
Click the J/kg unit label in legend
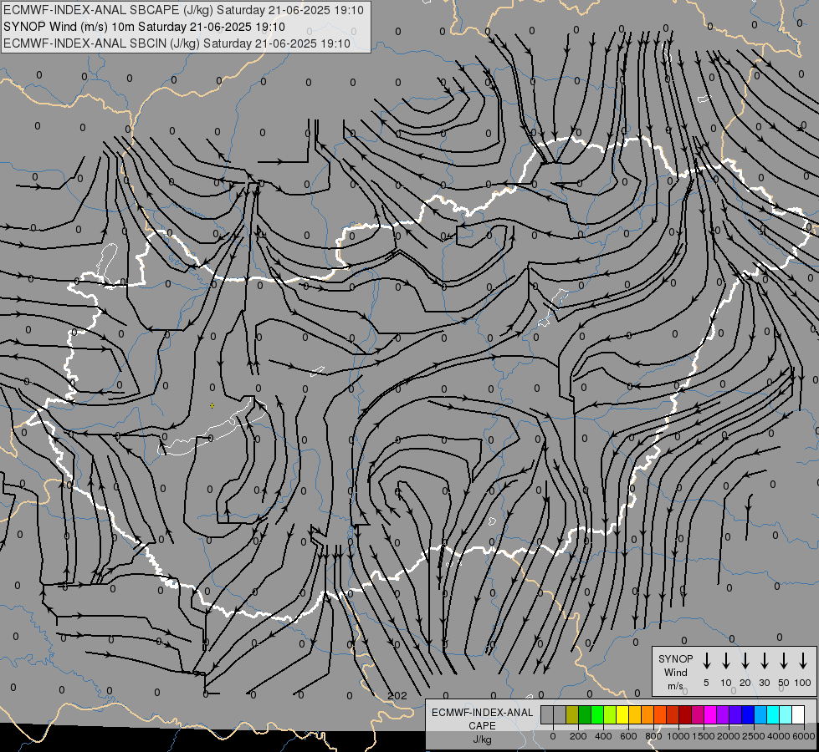pos(482,739)
